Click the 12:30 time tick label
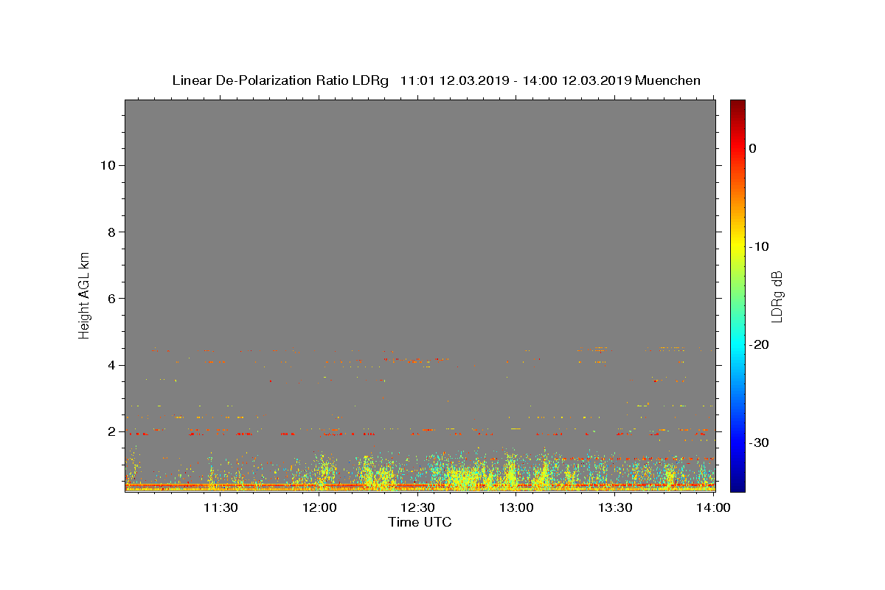This screenshot has height=590, width=885. point(417,507)
